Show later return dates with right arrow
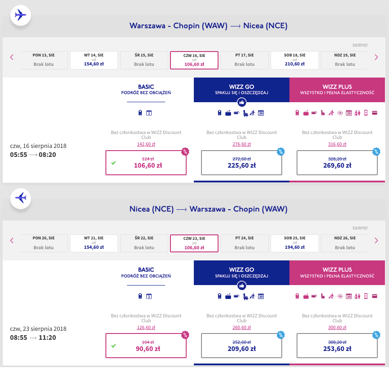The image size is (389, 368). (376, 240)
